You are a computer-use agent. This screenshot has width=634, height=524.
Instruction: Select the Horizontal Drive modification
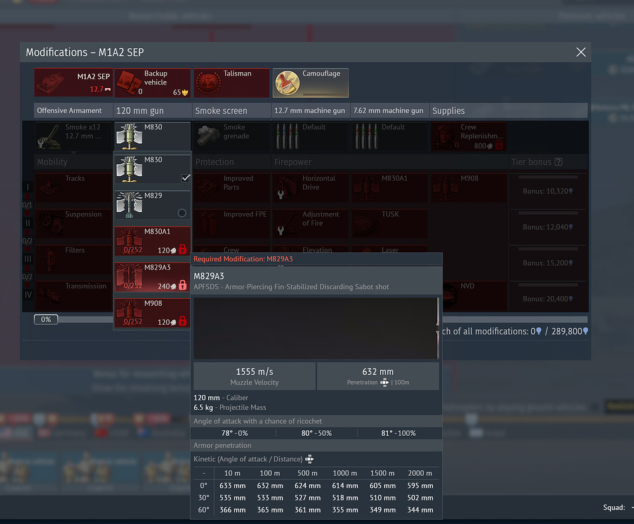point(310,188)
